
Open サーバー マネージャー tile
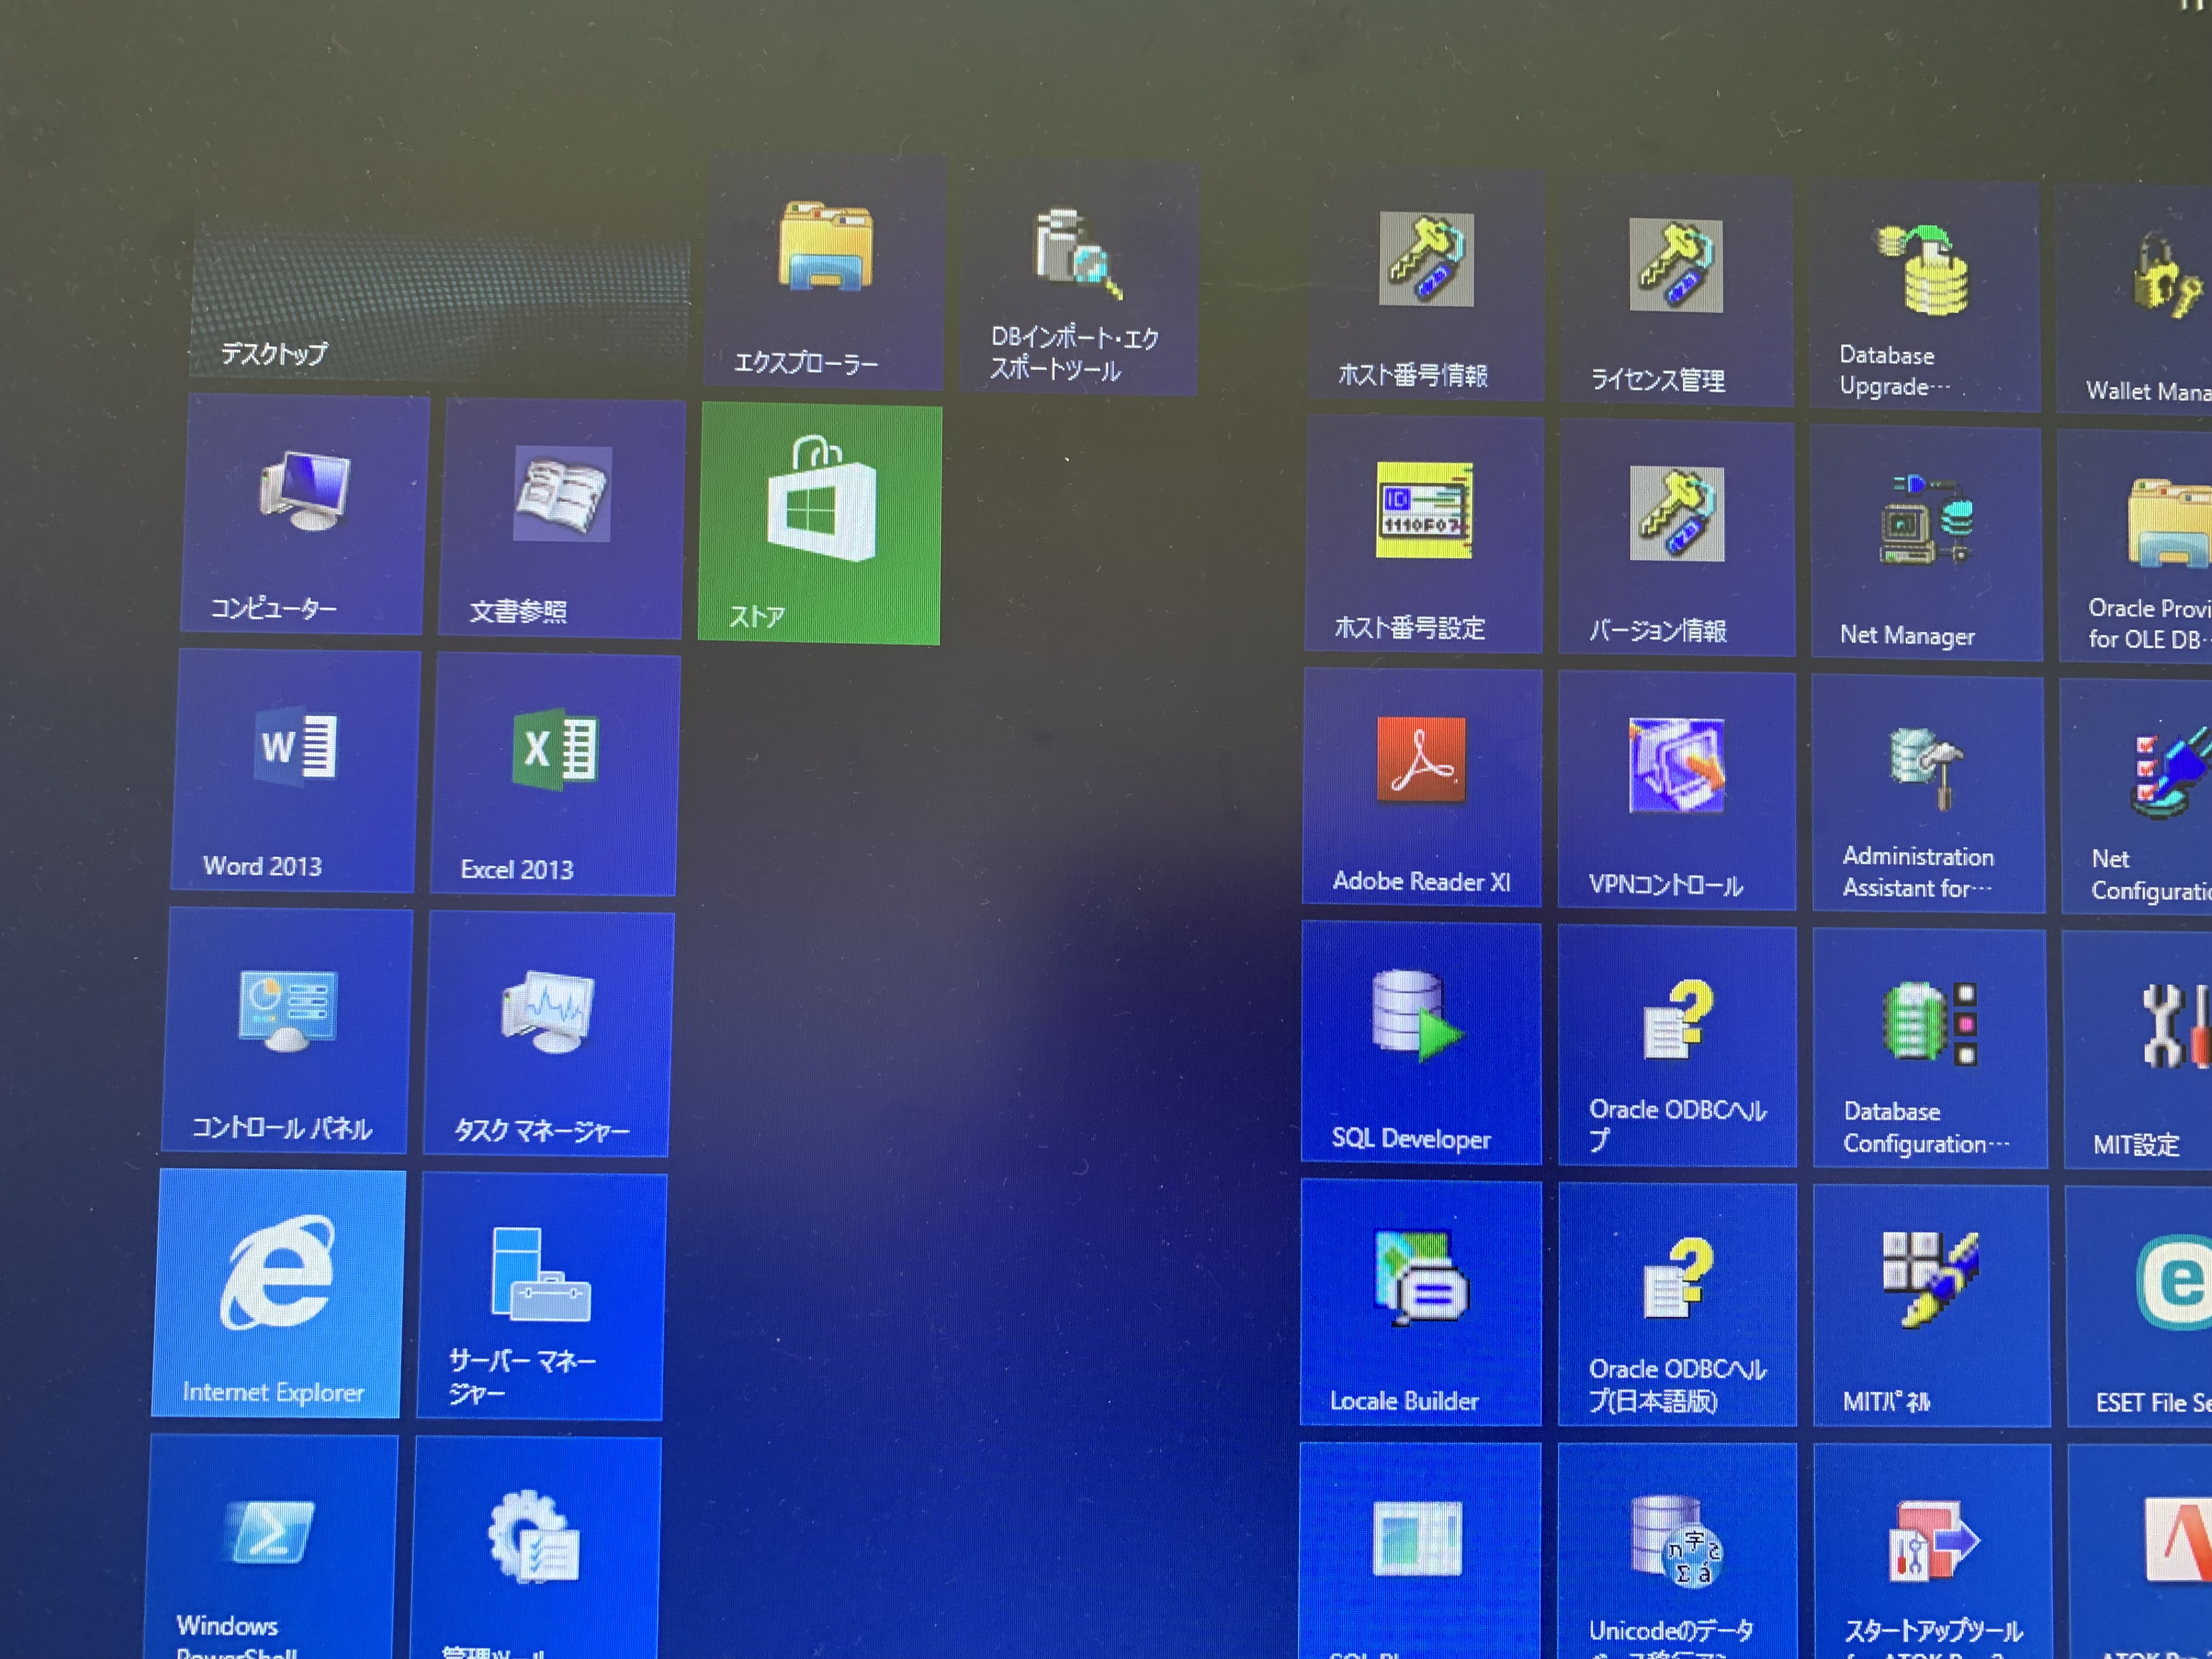(x=541, y=1296)
